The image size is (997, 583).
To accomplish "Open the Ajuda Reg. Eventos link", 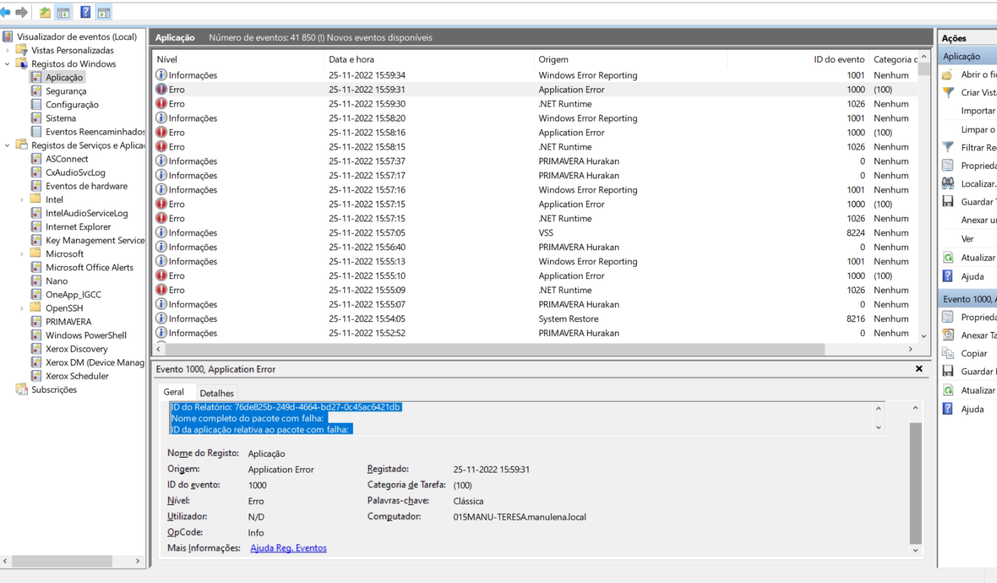I will (288, 548).
